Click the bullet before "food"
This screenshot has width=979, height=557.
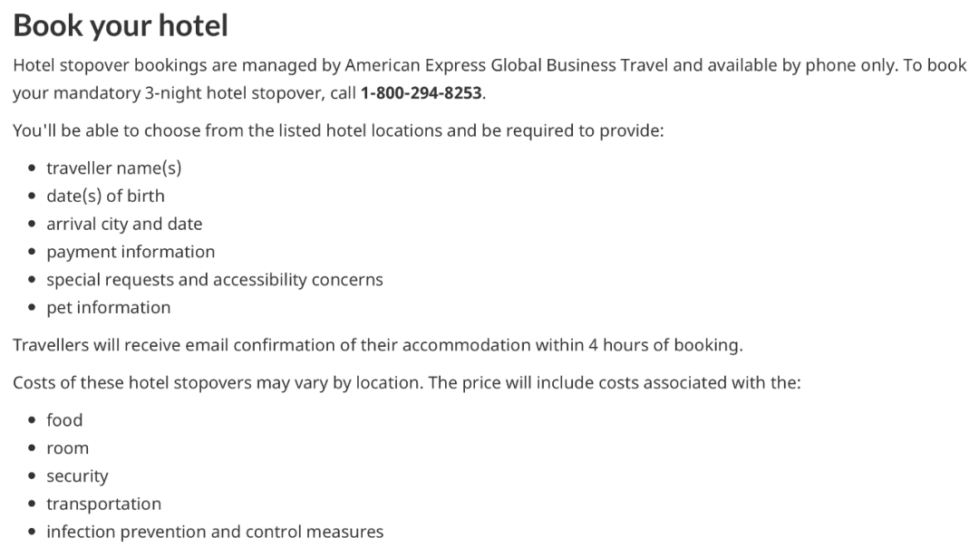[x=32, y=419]
